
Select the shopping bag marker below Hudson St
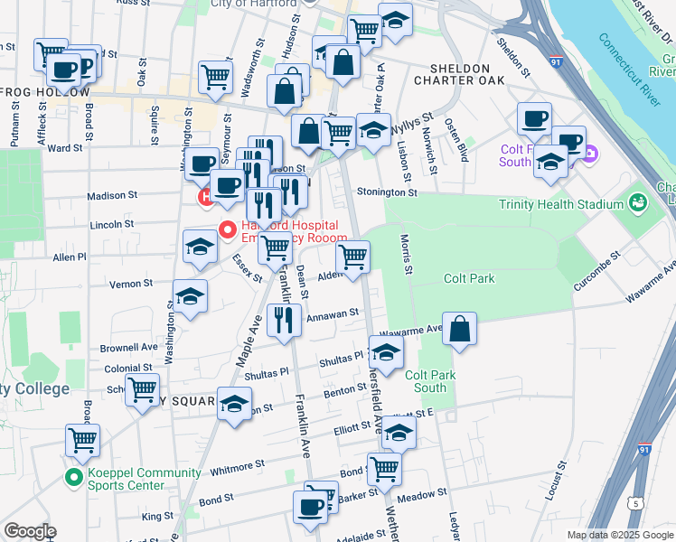pos(285,94)
